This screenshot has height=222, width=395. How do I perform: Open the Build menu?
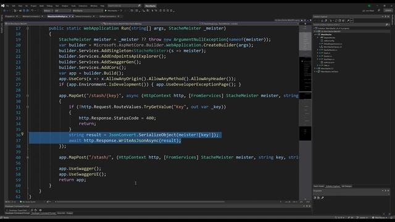pyautogui.click(x=41, y=6)
